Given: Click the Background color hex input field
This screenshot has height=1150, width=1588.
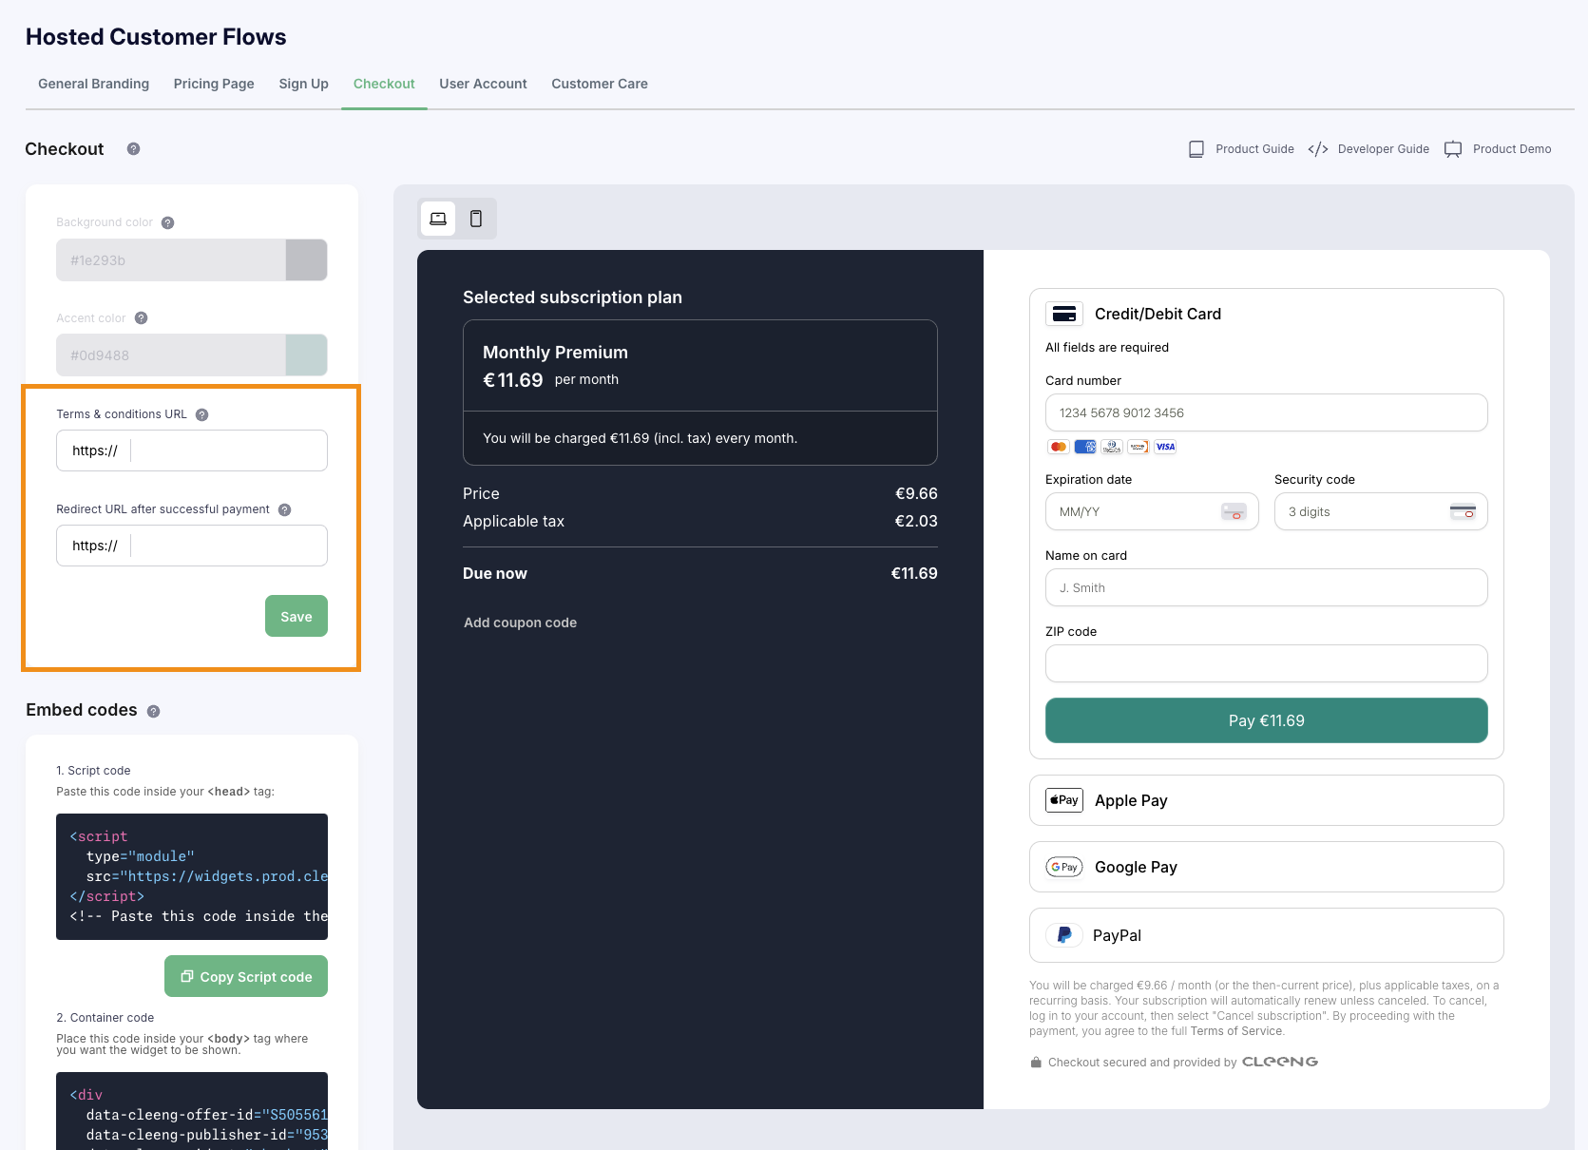Looking at the screenshot, I should coord(171,260).
